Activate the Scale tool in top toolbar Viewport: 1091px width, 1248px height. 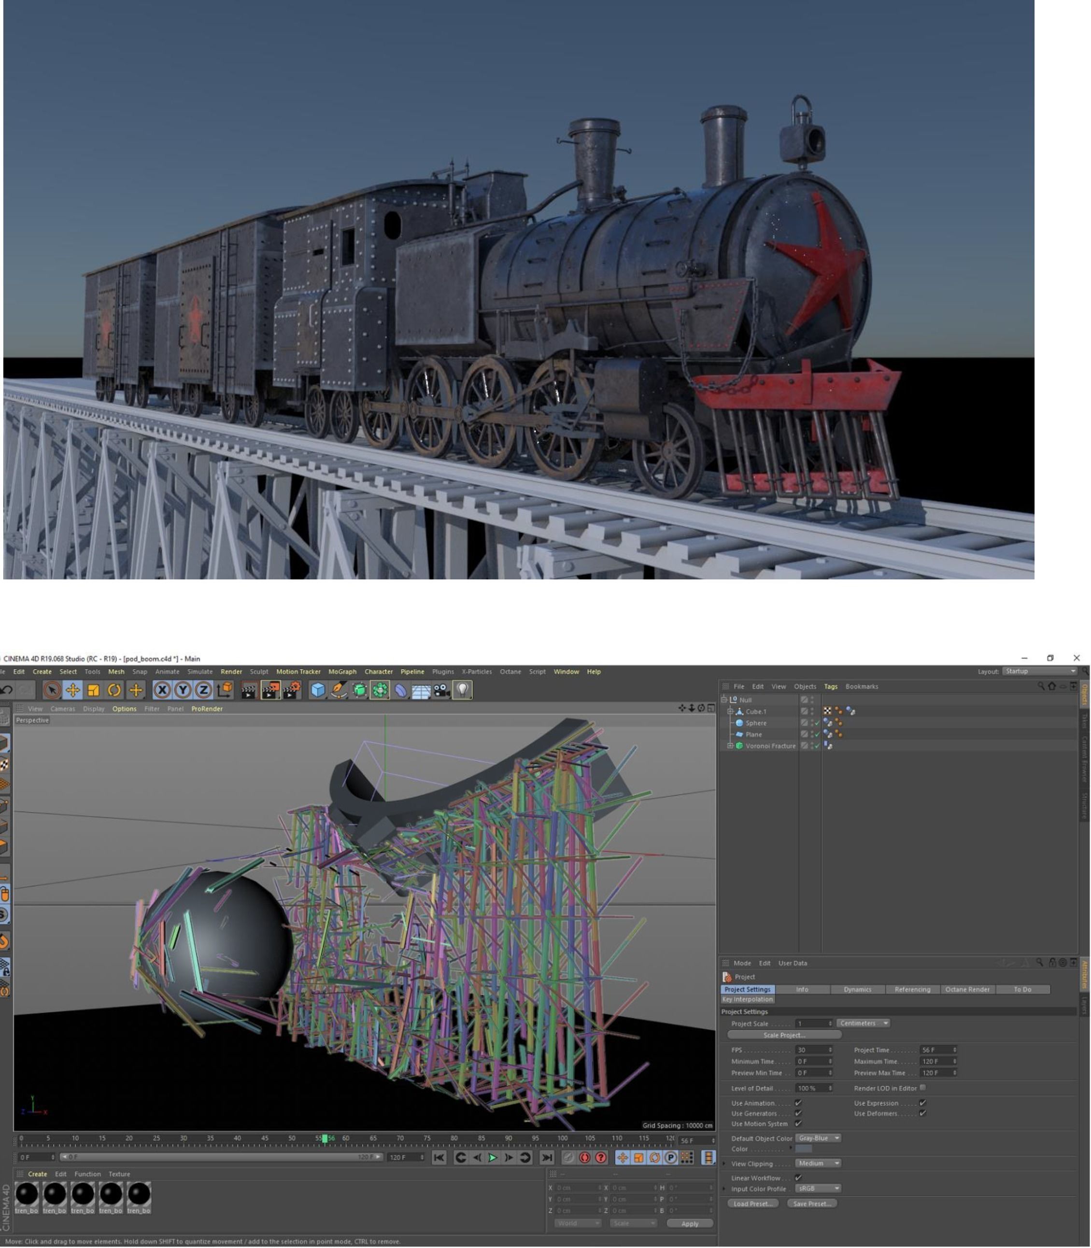coord(93,690)
